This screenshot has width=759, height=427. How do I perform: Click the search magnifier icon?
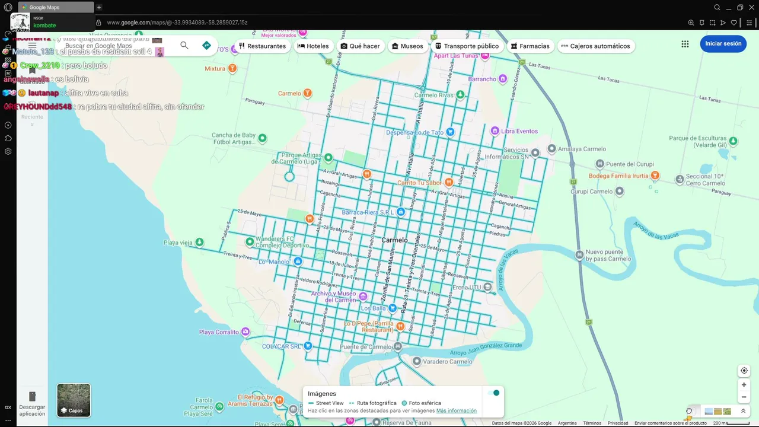point(184,46)
